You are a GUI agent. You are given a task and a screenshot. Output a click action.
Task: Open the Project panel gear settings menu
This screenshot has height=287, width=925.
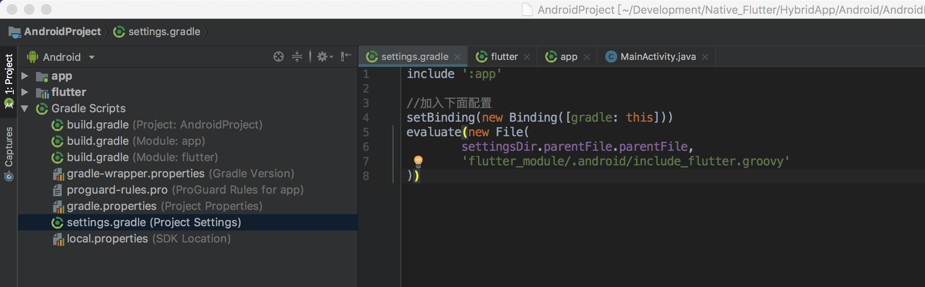point(325,57)
